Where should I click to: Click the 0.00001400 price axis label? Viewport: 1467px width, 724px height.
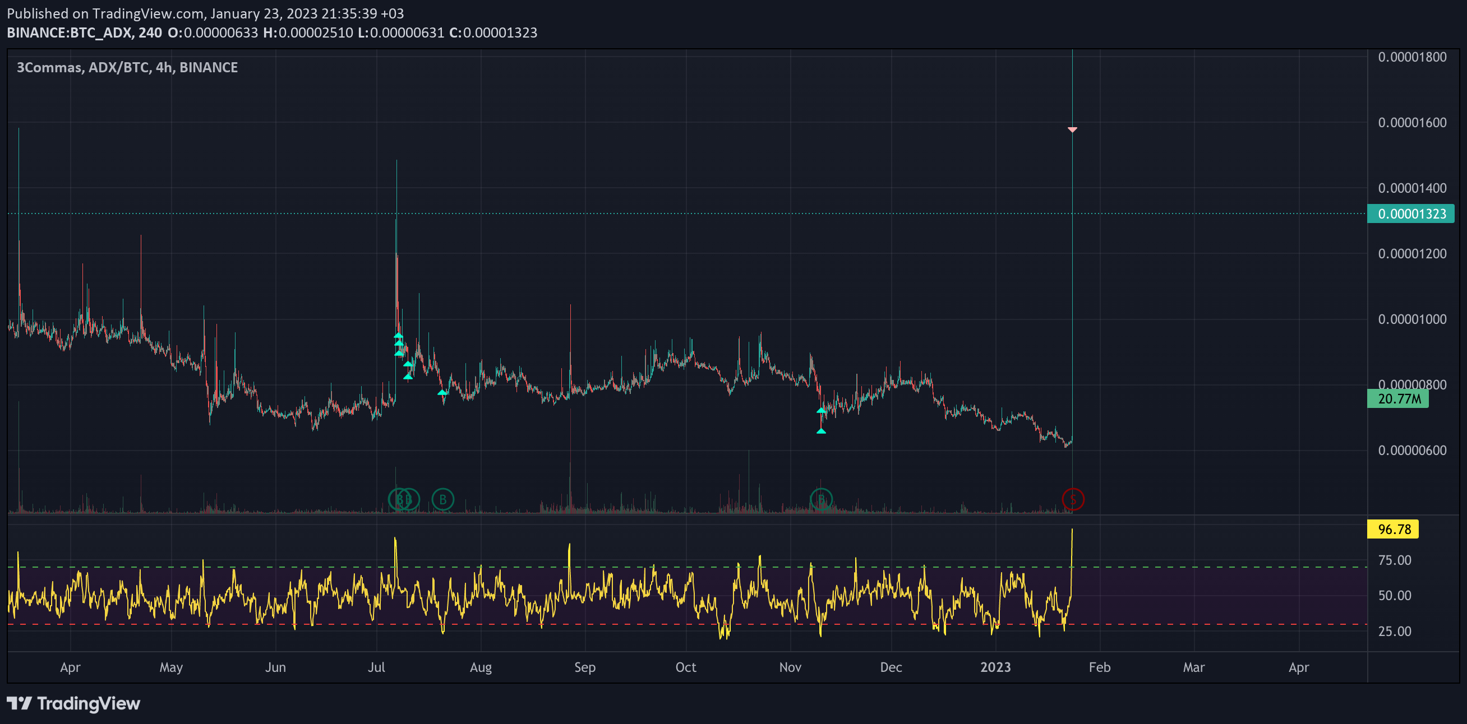pyautogui.click(x=1411, y=188)
